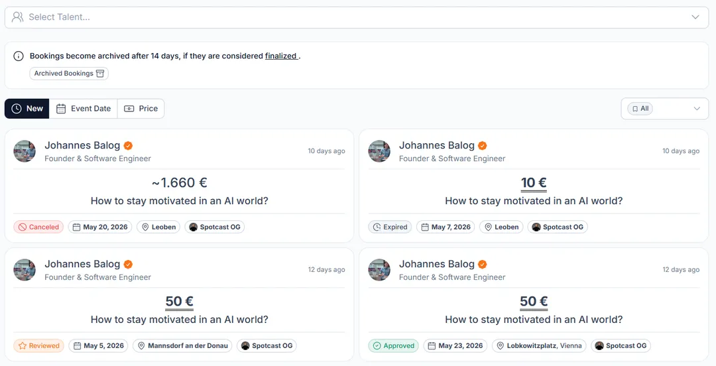716x366 pixels.
Task: Click the calendar icon on Event Date tab
Action: [x=61, y=109]
